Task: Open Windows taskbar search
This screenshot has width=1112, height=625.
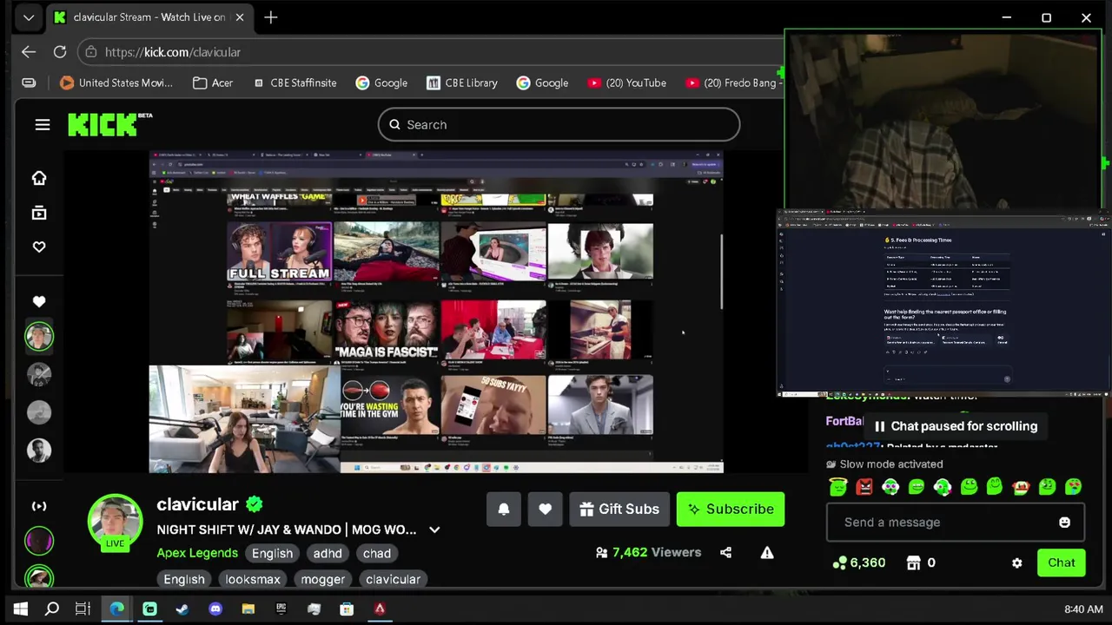Action: click(52, 609)
